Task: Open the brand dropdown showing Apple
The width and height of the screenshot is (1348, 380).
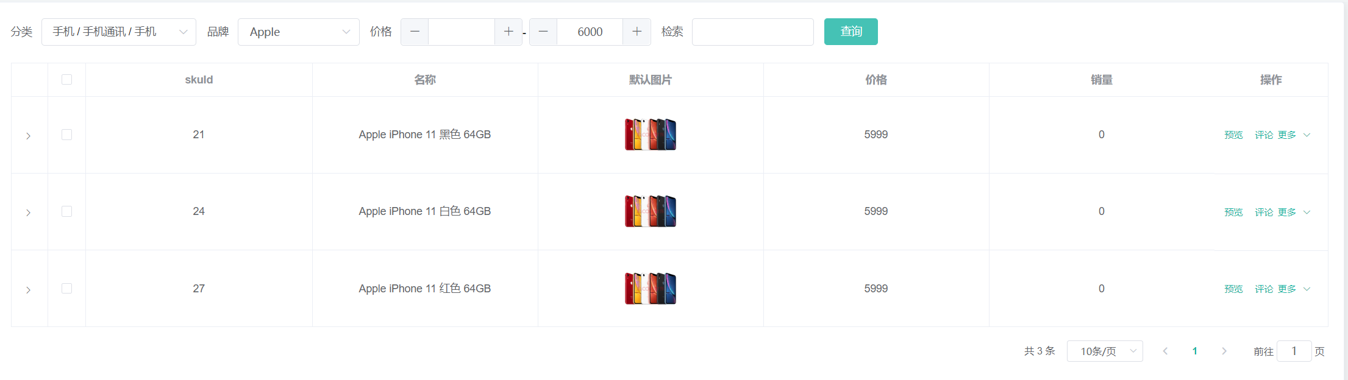Action: [x=299, y=32]
